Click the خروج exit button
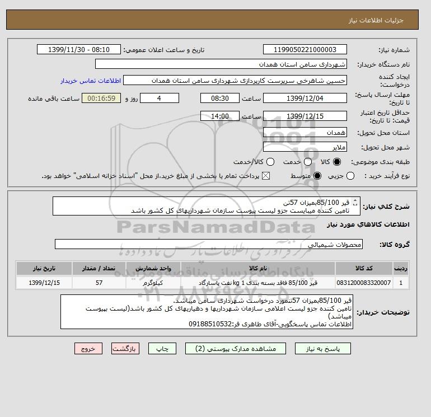431x417 pixels. (x=88, y=349)
